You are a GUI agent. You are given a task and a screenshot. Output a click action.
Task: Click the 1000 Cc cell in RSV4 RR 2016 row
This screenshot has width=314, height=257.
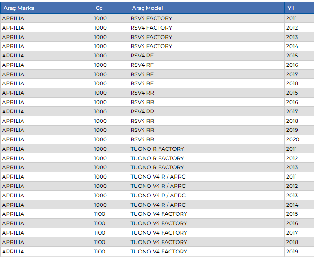click(x=100, y=102)
